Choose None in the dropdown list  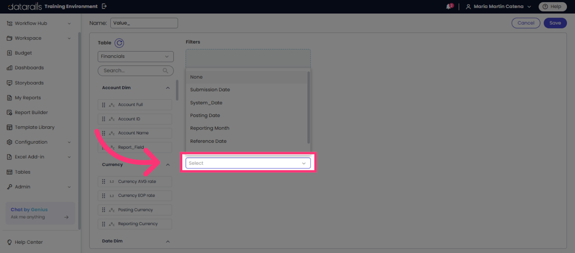click(247, 77)
